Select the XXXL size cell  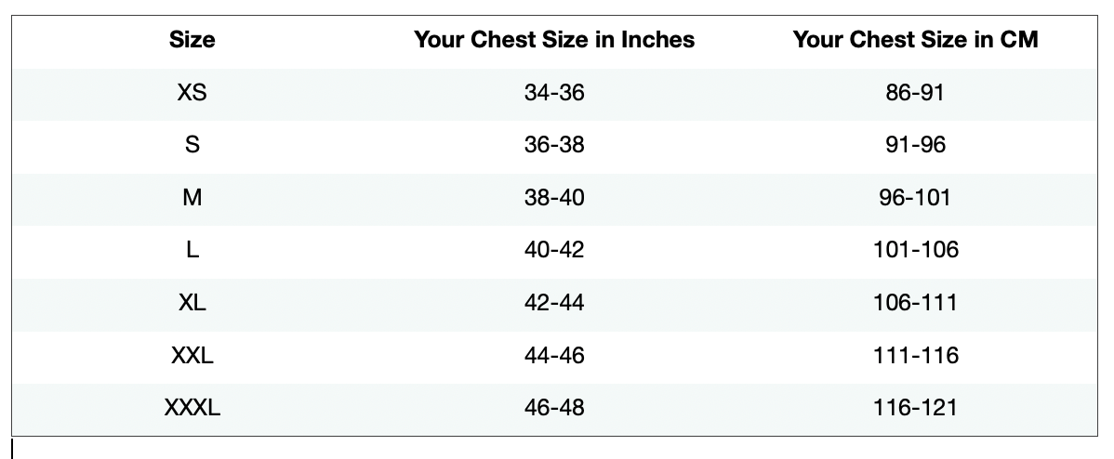point(192,408)
